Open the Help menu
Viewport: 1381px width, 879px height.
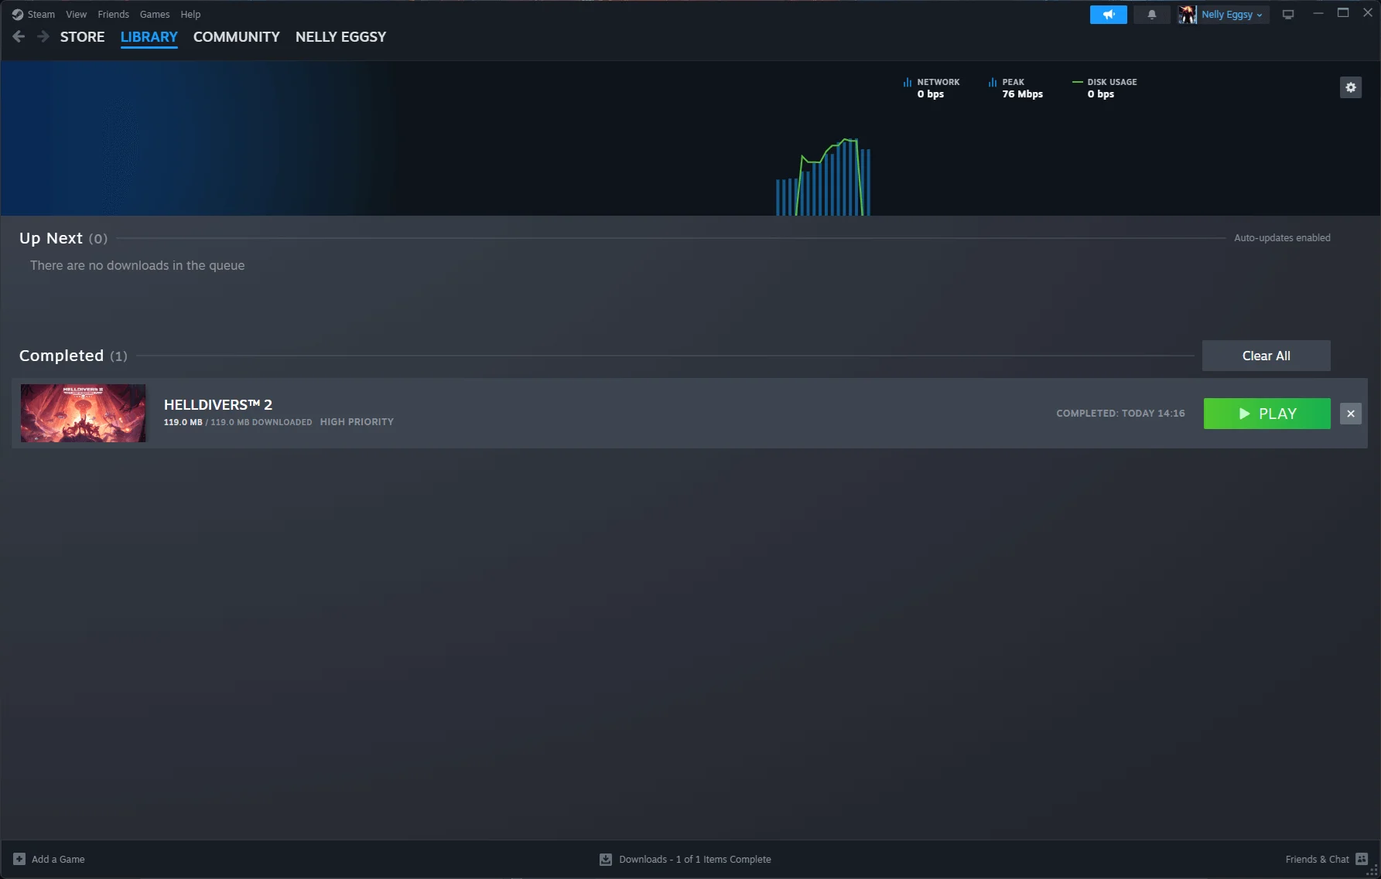(190, 14)
